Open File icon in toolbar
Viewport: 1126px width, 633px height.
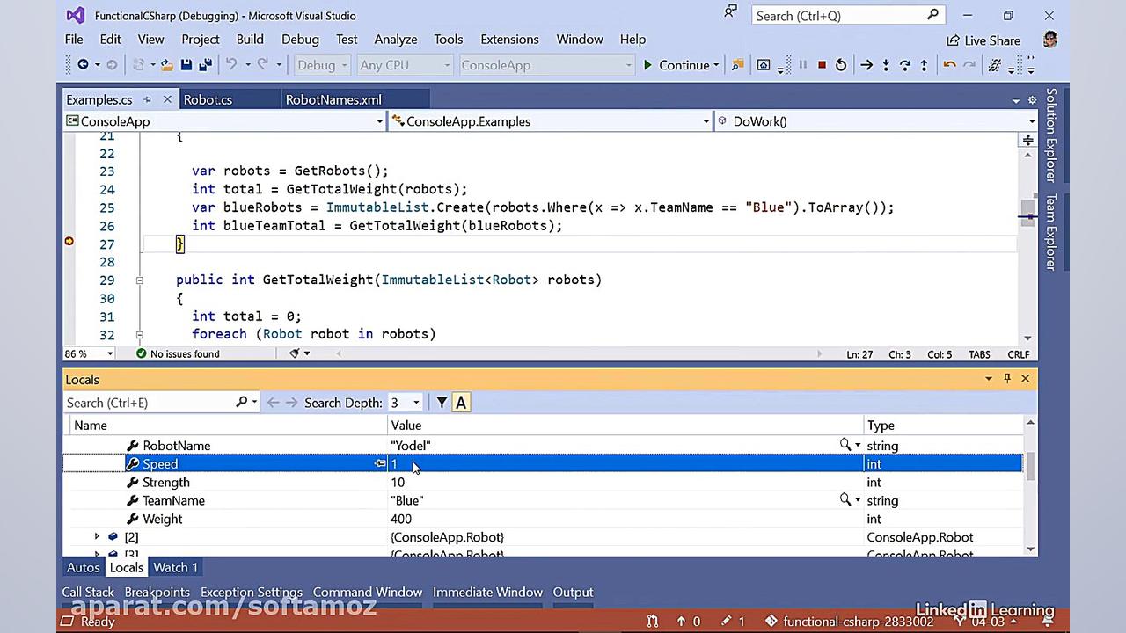click(167, 65)
